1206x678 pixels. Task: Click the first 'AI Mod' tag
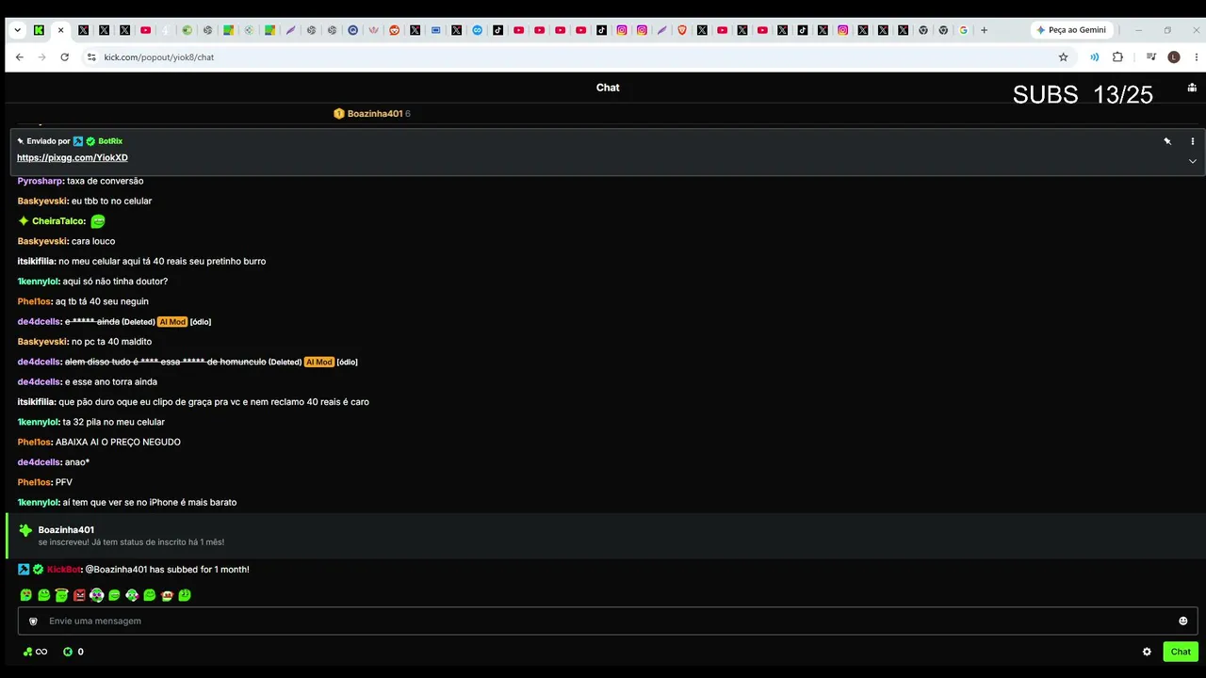pos(172,322)
